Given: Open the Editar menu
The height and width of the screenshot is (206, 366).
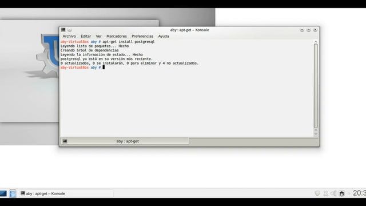Looking at the screenshot, I should click(x=86, y=36).
